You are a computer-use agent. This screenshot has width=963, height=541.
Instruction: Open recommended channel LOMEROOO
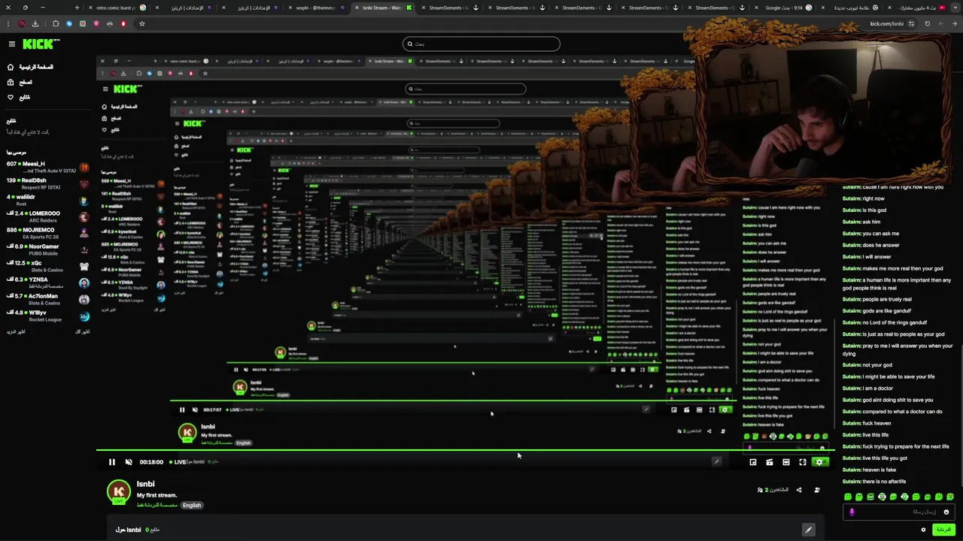(47, 216)
